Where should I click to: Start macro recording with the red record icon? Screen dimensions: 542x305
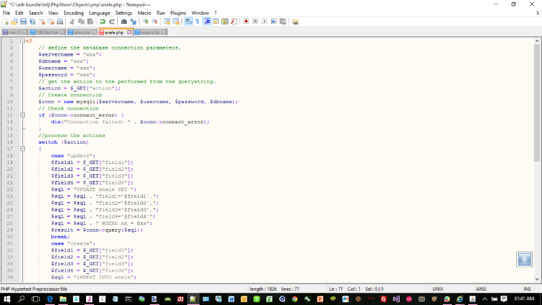pyautogui.click(x=246, y=22)
